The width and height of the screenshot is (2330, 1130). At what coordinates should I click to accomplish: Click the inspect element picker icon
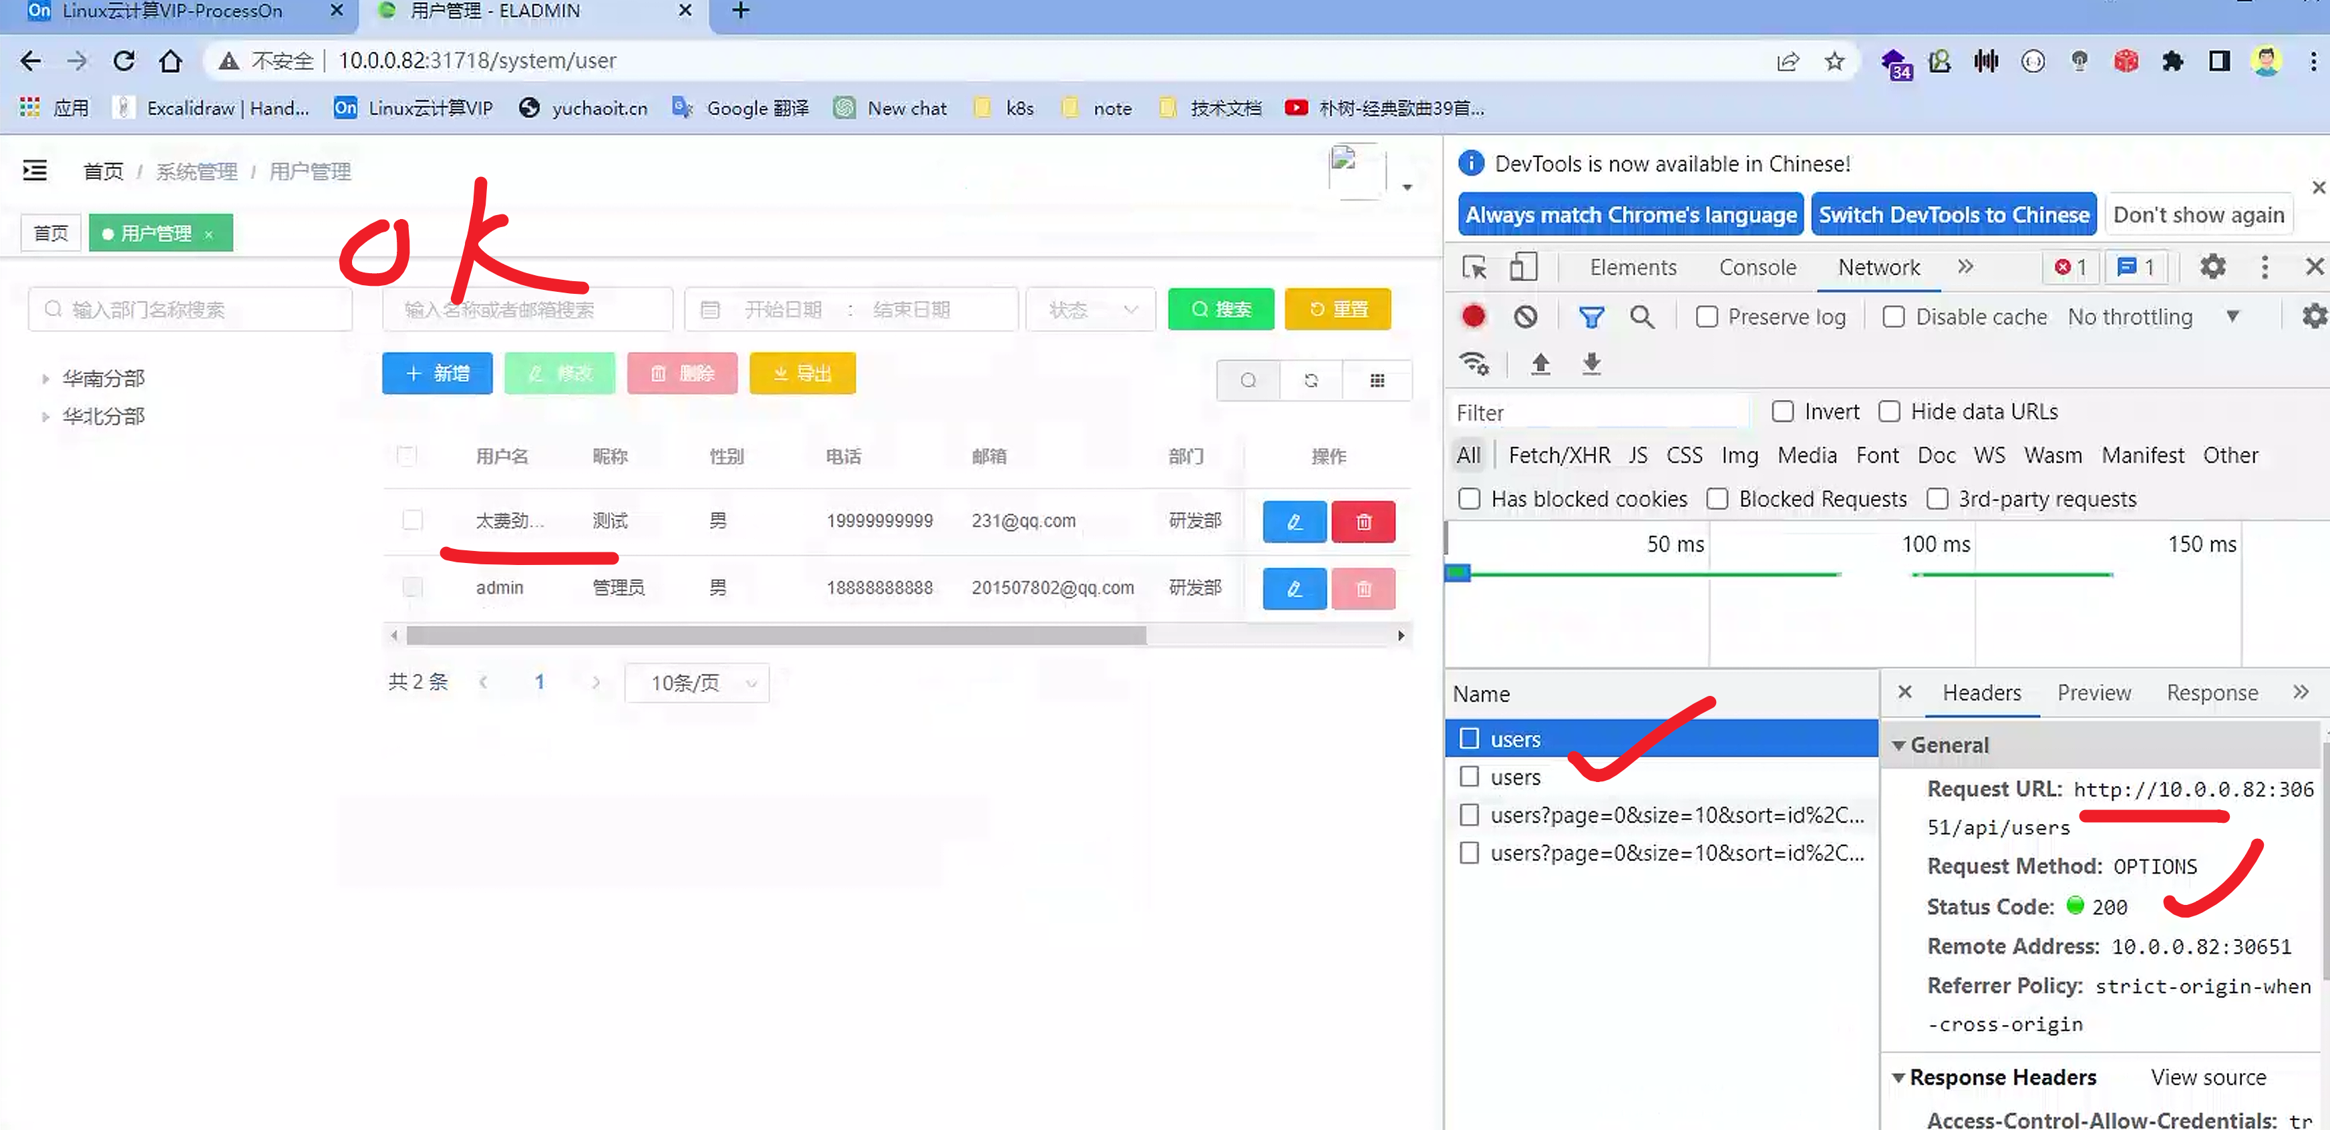[1474, 268]
